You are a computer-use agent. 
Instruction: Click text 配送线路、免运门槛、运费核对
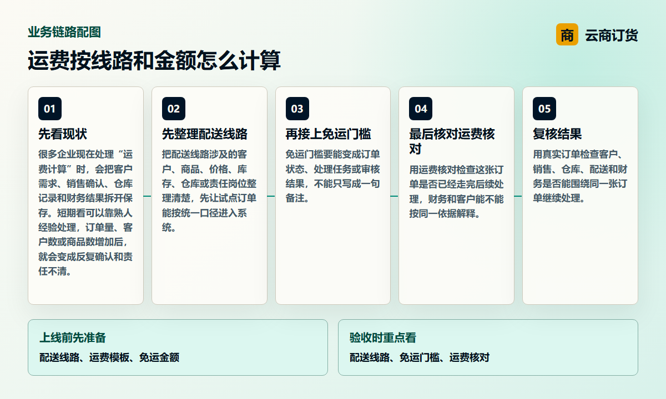click(x=420, y=357)
